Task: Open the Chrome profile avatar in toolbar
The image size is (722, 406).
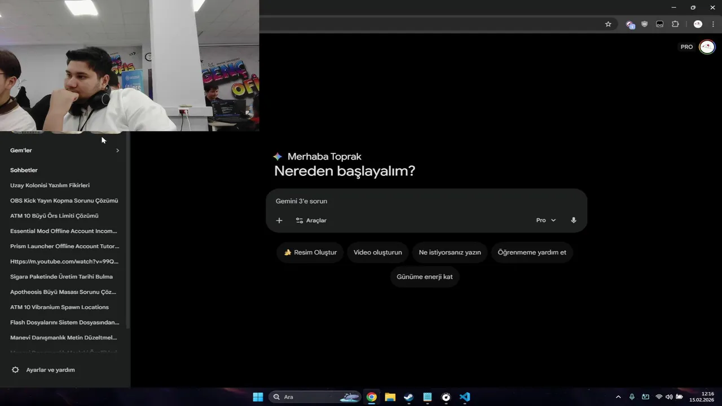Action: [x=698, y=24]
